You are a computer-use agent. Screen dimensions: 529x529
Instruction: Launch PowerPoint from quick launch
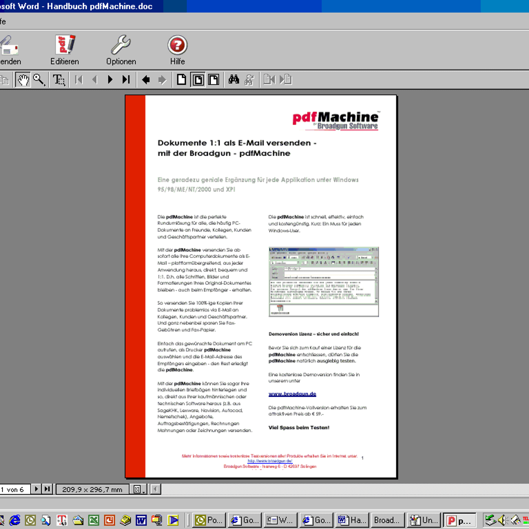pyautogui.click(x=109, y=520)
